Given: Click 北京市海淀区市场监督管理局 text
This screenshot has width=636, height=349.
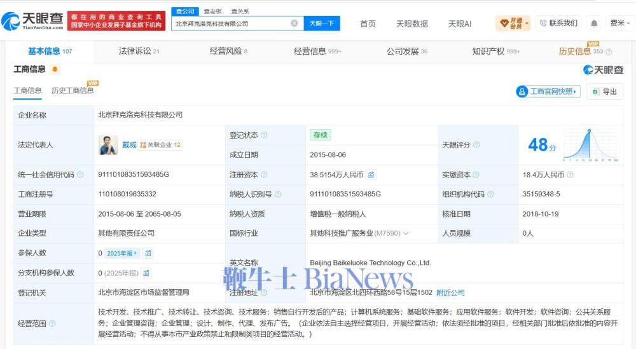Looking at the screenshot, I should (144, 292).
